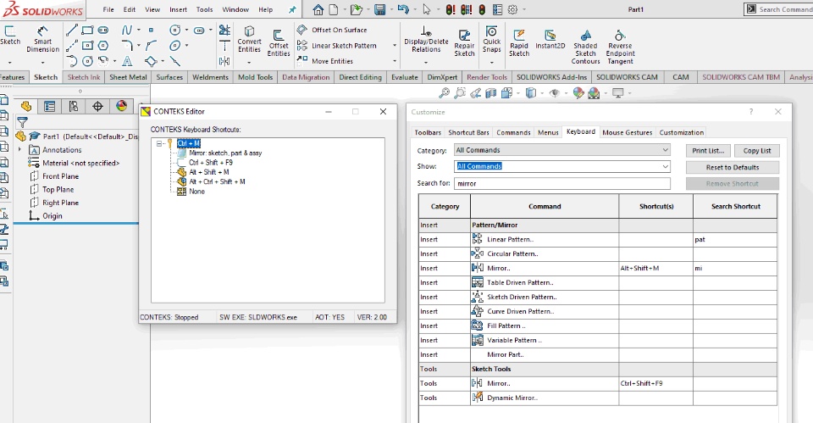Open the Apply Scene icon
Viewport: 813px width, 423px height.
tap(595, 93)
